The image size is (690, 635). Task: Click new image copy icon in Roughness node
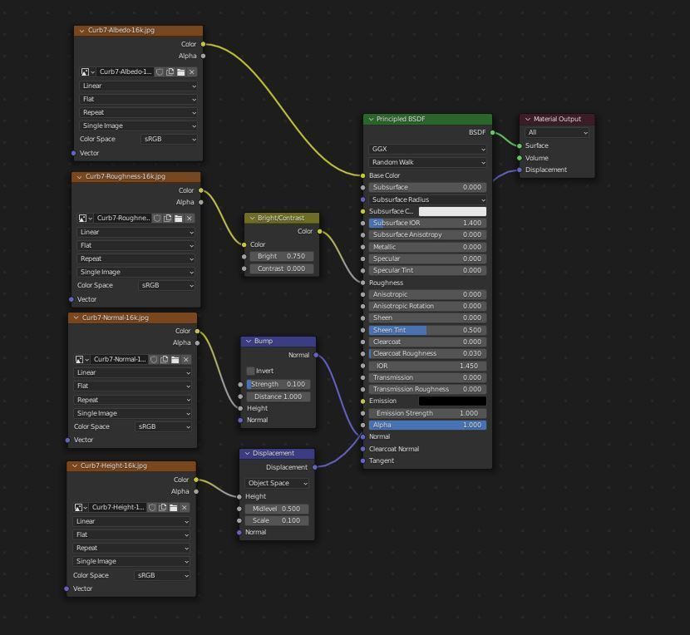point(168,219)
